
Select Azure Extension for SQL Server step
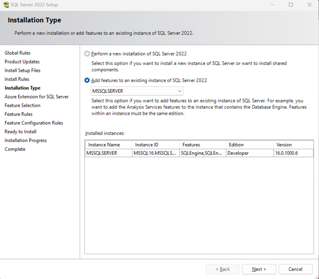pyautogui.click(x=36, y=97)
